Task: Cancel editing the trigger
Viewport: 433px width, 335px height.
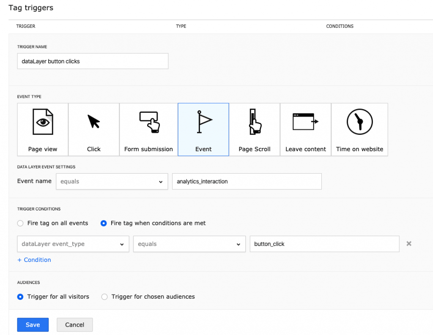Action: 74,324
